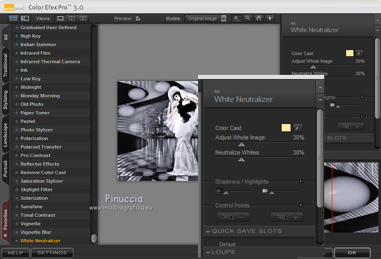This screenshot has width=381, height=259.
Task: Click the Color Cast yellow swatch
Action: click(x=286, y=127)
